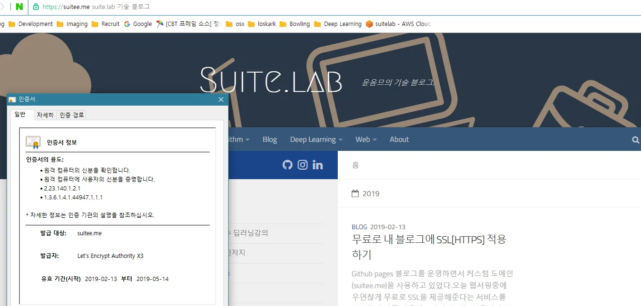The image size is (641, 306).
Task: Open the Google bookmark
Action: click(138, 24)
